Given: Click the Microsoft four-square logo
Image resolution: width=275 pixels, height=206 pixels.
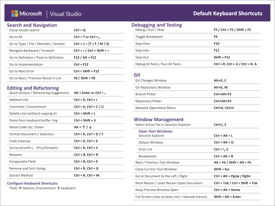Looking at the screenshot, I should [x=15, y=13].
